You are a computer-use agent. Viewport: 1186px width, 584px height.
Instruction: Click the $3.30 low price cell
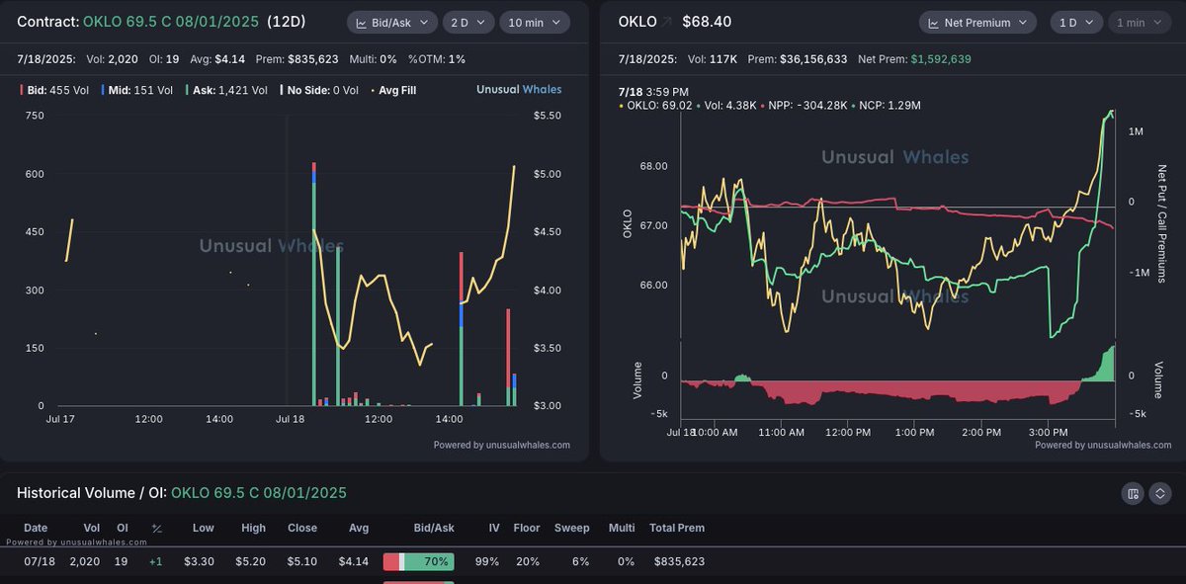[200, 561]
